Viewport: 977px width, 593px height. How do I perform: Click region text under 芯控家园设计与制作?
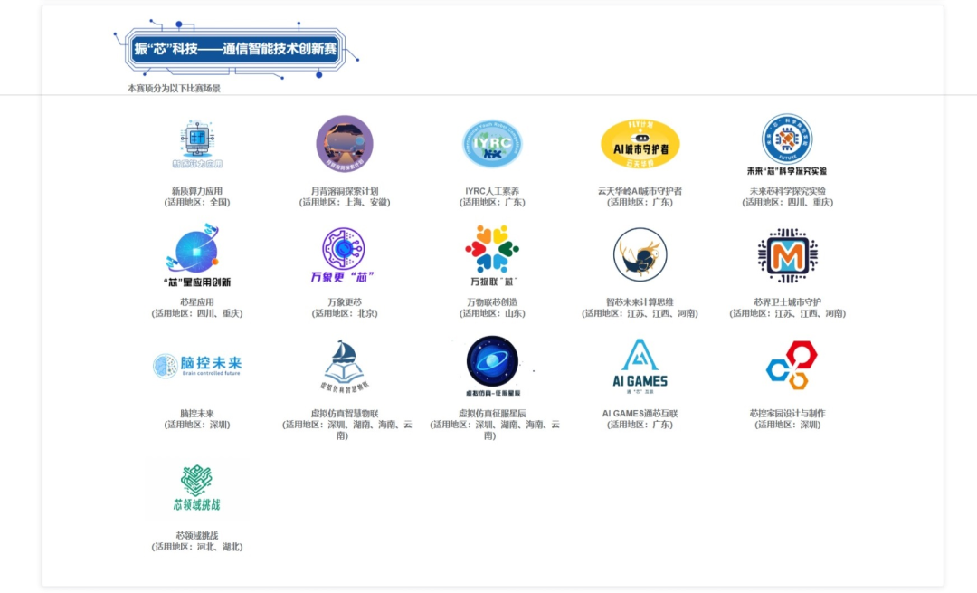pos(788,425)
